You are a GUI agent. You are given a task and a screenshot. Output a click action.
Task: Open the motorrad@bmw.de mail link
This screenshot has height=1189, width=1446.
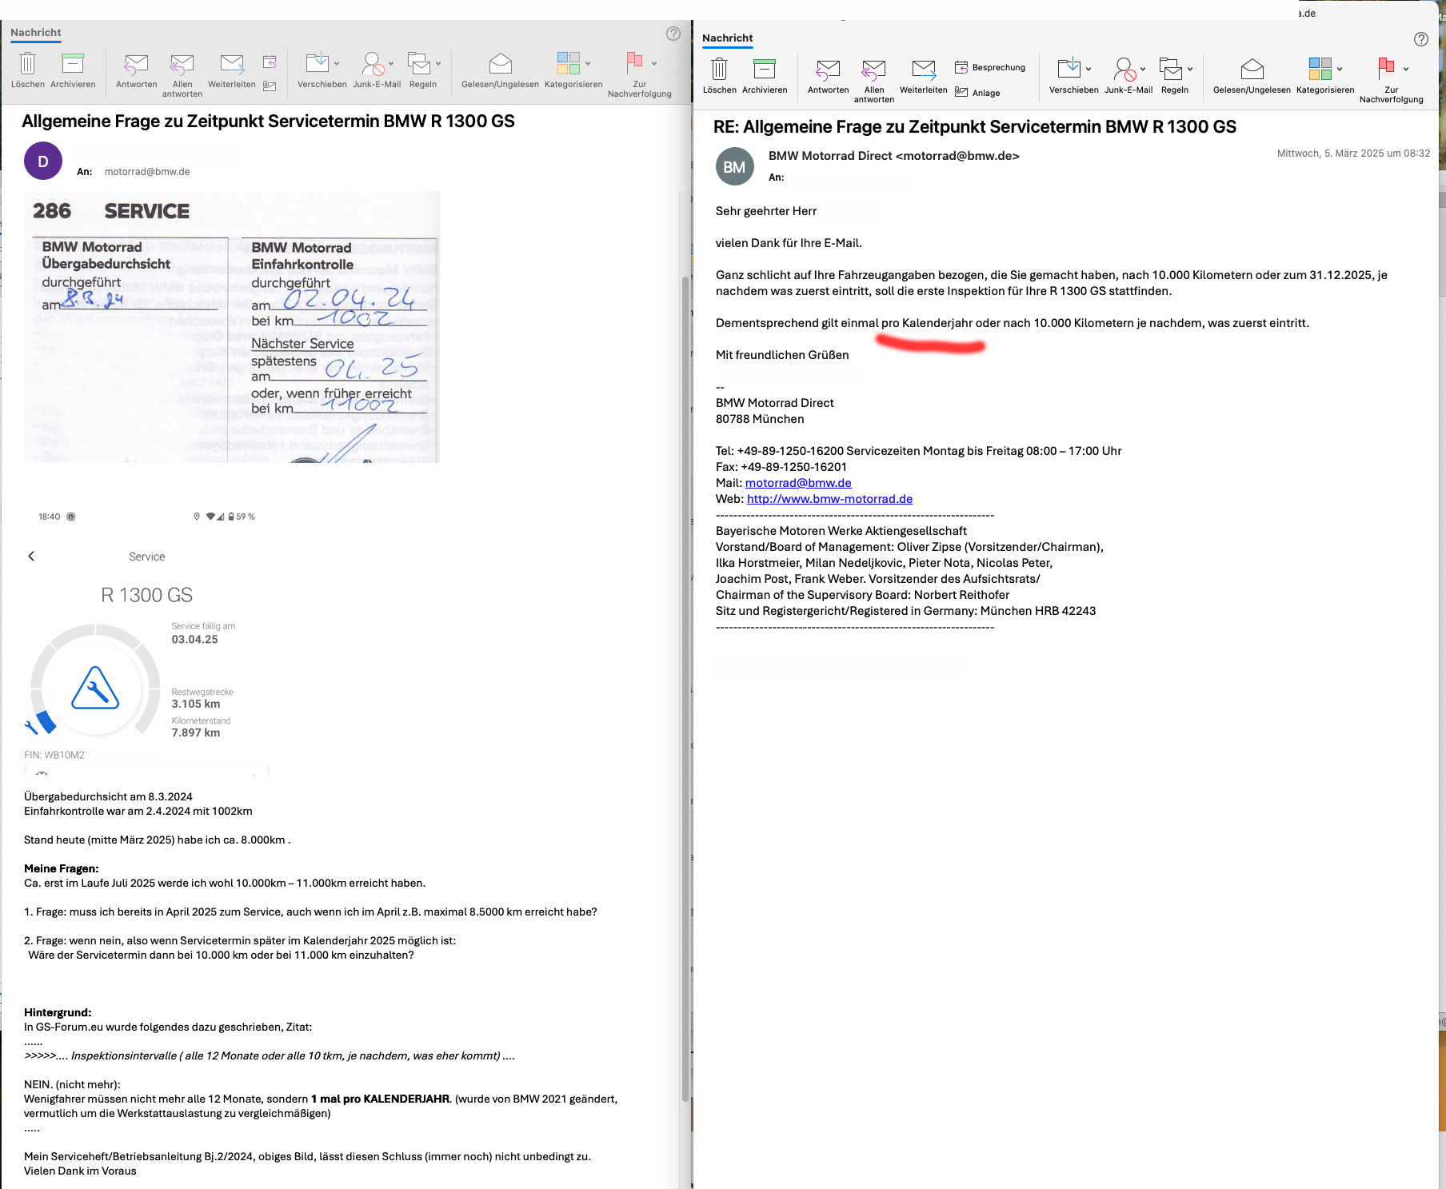click(x=797, y=483)
